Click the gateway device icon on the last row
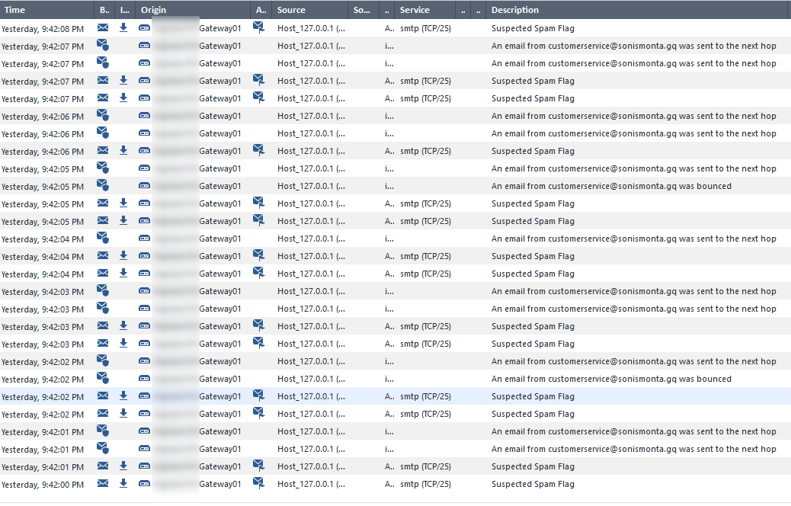This screenshot has height=506, width=791. [144, 484]
